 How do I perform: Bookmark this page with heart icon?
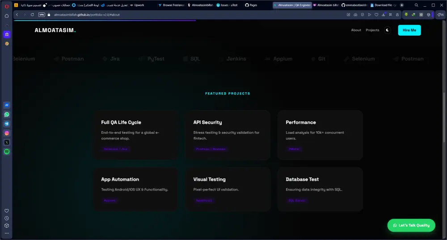pos(376,15)
